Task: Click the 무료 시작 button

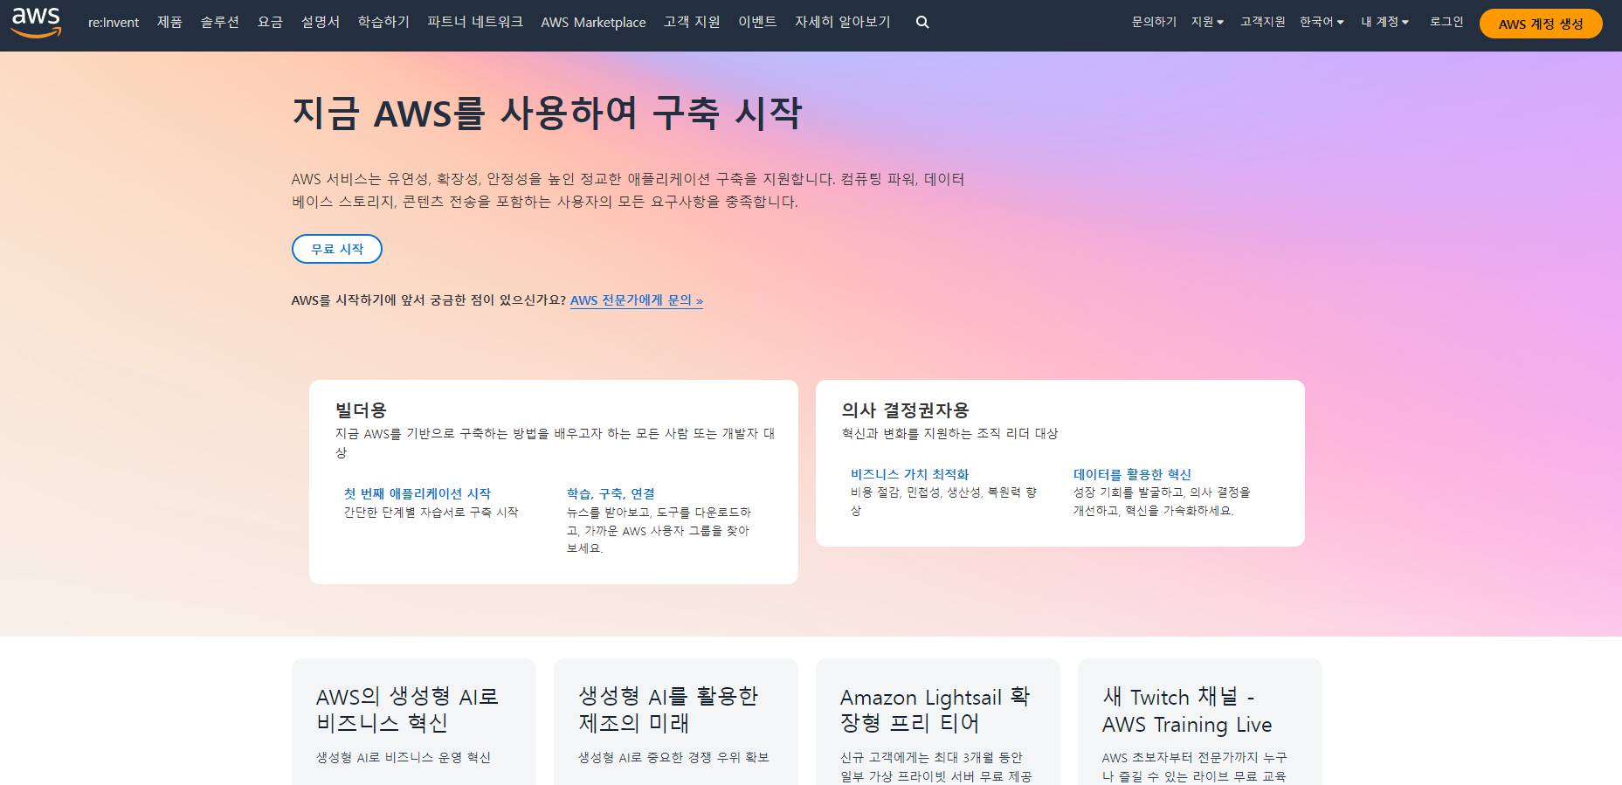Action: click(x=337, y=249)
